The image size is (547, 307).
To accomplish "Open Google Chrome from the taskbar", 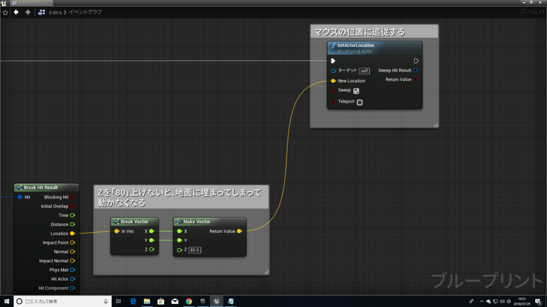I will (189, 301).
